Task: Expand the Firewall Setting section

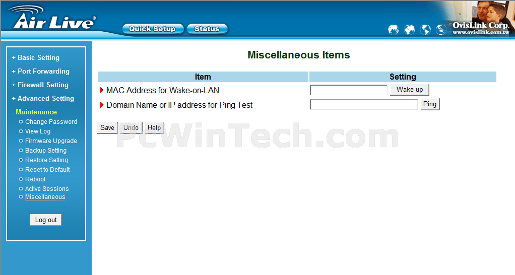Action: click(40, 85)
